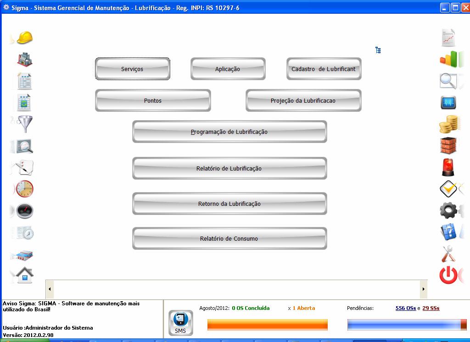470x342 pixels.
Task: Open the Serviços button
Action: tap(133, 69)
